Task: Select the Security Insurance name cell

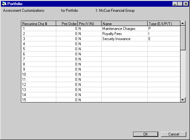Action: [125, 39]
